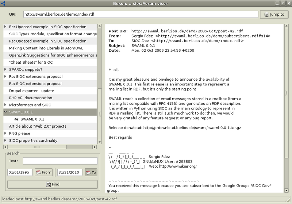The image size is (292, 204).
Task: Click the horizontal scrollbar left arrow
Action: 5,147
